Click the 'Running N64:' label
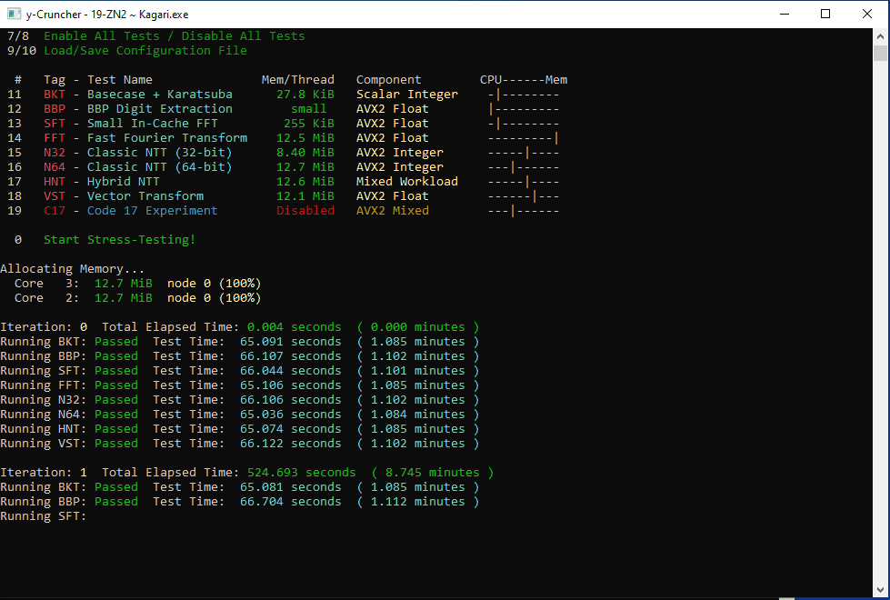This screenshot has height=600, width=890. tap(44, 415)
